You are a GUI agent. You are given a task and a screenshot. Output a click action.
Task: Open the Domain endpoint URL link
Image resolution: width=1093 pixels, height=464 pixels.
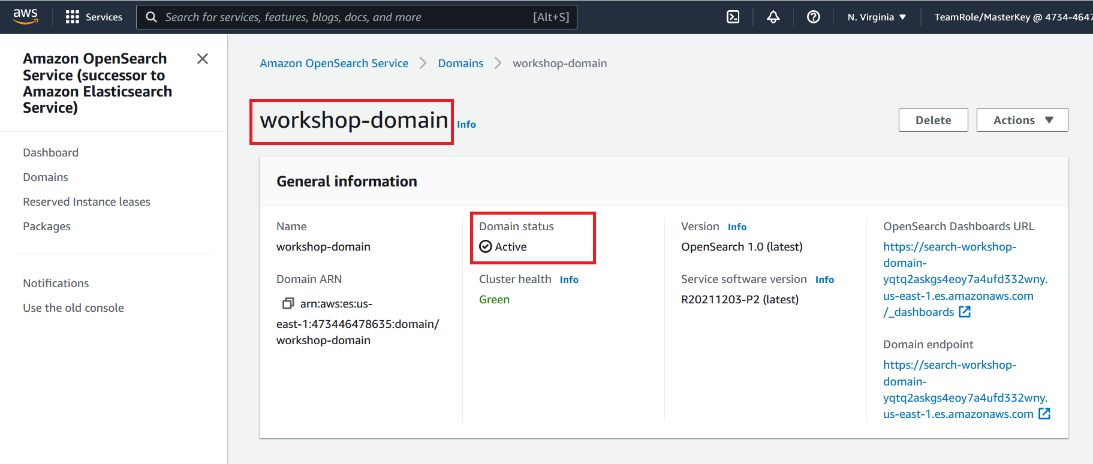coord(965,389)
